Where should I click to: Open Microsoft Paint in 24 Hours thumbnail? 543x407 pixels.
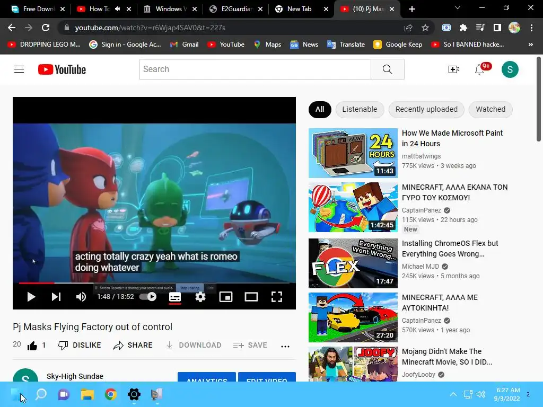pyautogui.click(x=353, y=153)
